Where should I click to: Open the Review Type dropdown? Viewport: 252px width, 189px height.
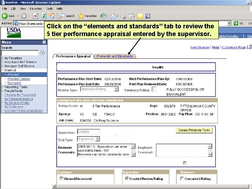pos(116,89)
